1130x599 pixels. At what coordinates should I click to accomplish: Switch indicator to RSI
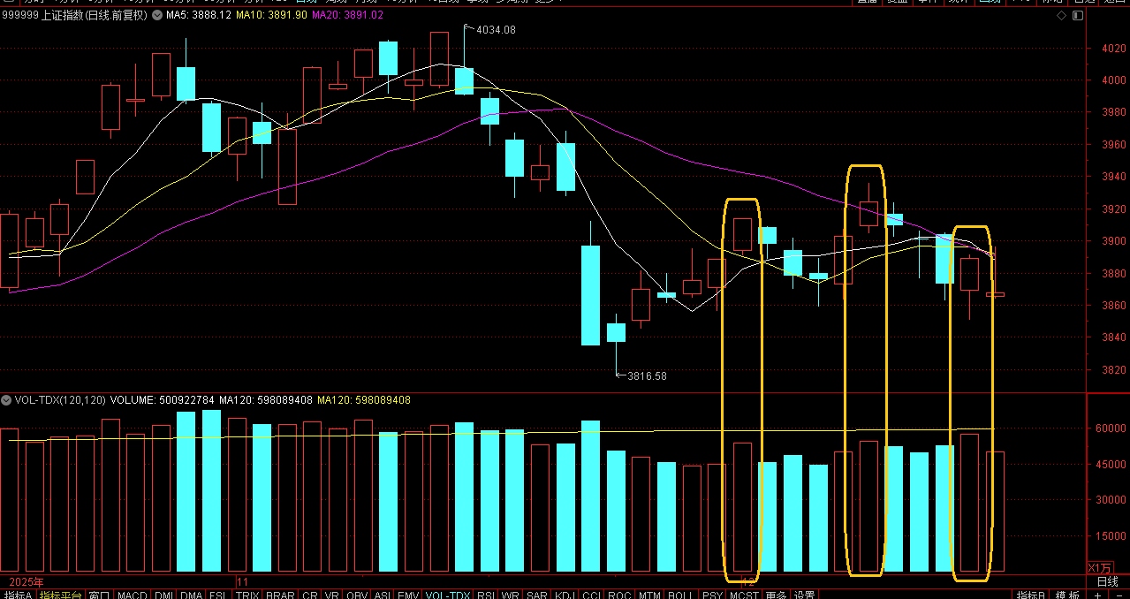pyautogui.click(x=486, y=595)
